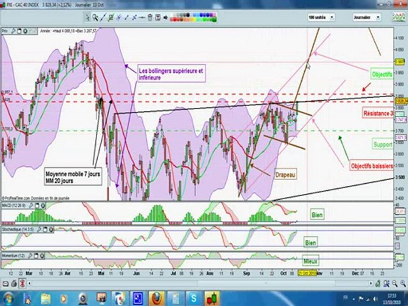
Task: Click the volume icon in system tray
Action: [x=375, y=298]
